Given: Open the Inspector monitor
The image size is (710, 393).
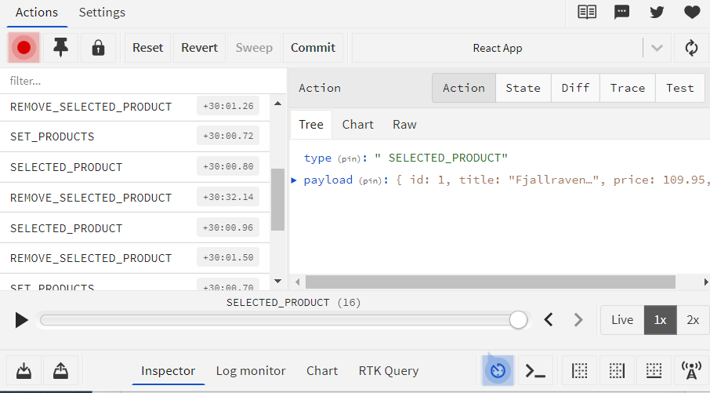Looking at the screenshot, I should tap(168, 371).
